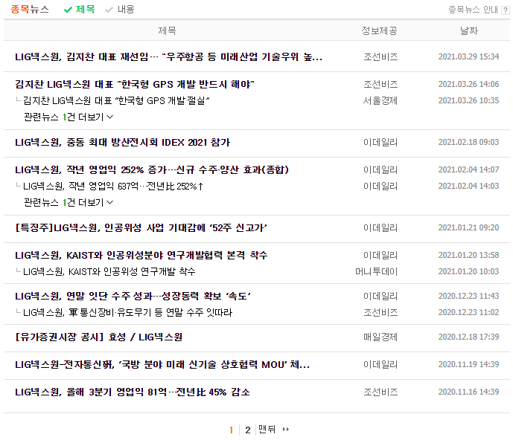
Task: Click 매일경제 source label
Action: (x=380, y=337)
